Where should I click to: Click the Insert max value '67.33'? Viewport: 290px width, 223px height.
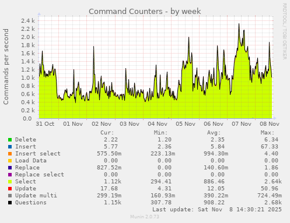tap(270, 147)
